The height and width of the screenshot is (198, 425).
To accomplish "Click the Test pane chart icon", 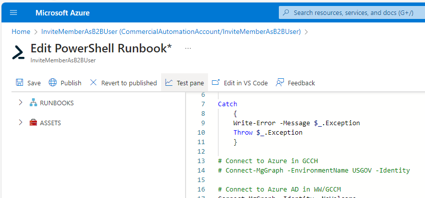I will (169, 82).
